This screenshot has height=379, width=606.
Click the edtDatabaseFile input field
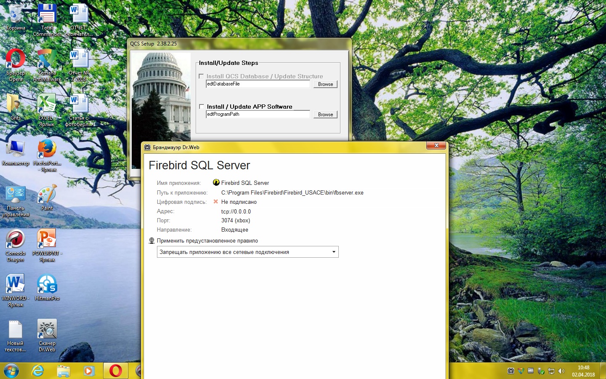[258, 84]
